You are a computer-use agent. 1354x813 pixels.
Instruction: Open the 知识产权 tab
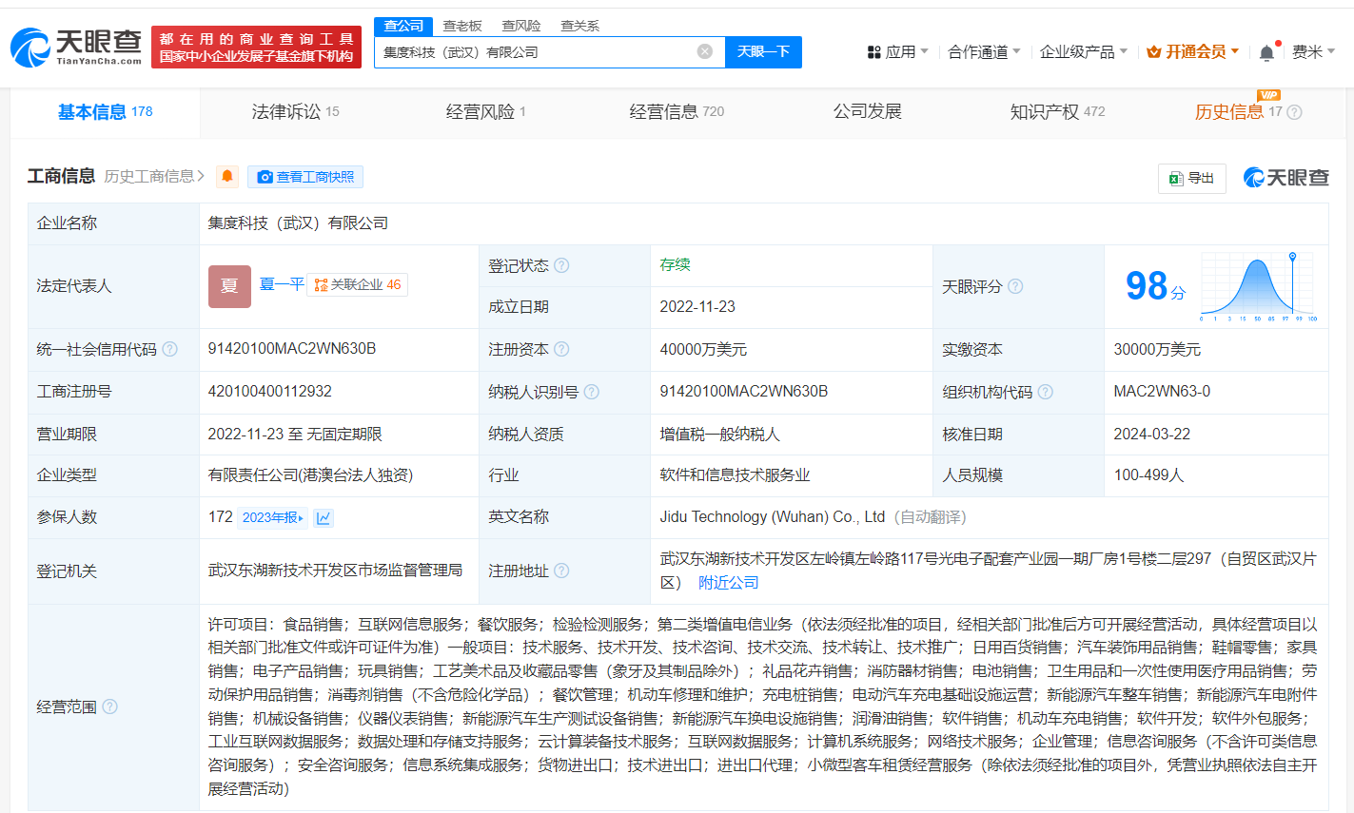[x=1056, y=112]
